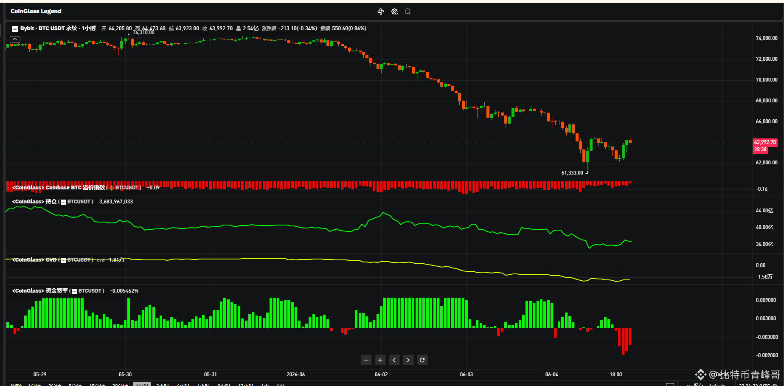
Task: Click the 开 64,205.80 open value
Action: click(x=117, y=28)
